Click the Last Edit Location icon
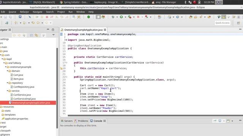Image resolution: width=243 pixels, height=136 pixels. click(x=33, y=23)
